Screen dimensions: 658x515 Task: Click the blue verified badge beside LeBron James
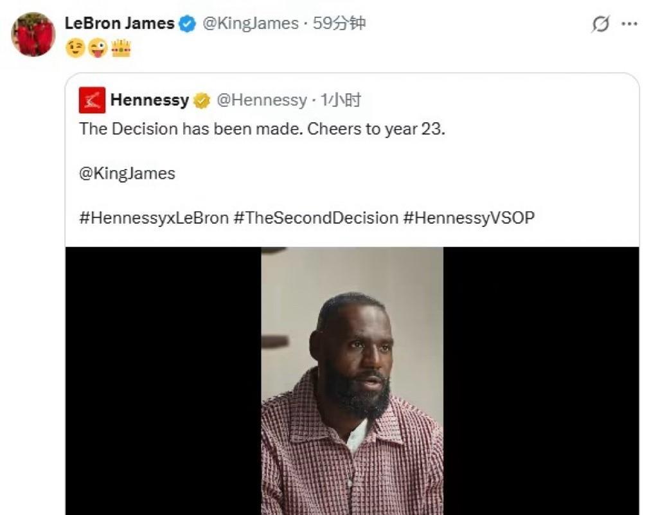188,24
